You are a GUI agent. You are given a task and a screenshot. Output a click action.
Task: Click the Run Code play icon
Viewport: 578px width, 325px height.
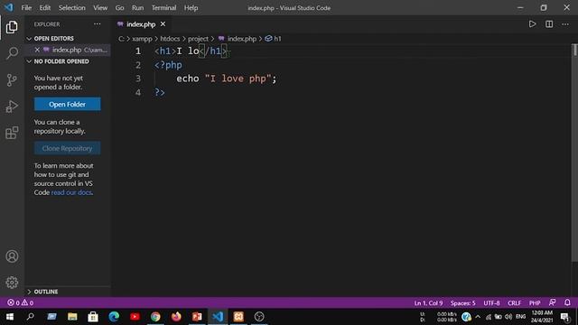[532, 24]
